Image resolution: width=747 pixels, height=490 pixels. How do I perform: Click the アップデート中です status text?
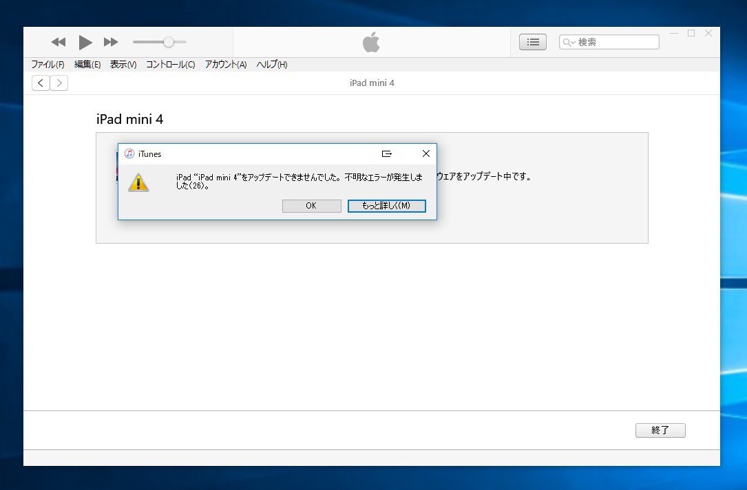click(x=484, y=176)
